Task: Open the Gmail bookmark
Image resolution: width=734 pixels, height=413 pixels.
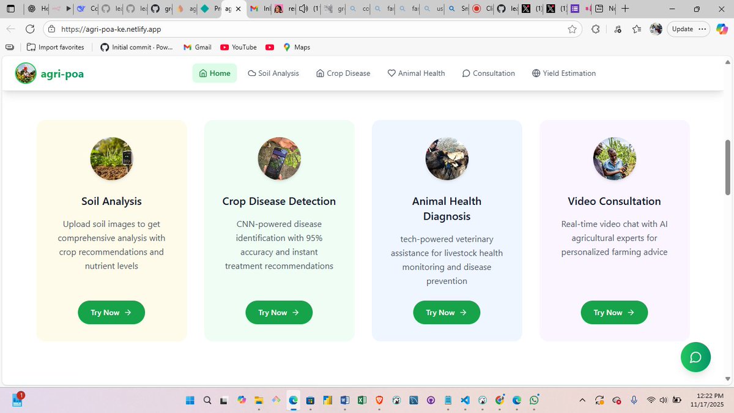Action: (x=198, y=47)
